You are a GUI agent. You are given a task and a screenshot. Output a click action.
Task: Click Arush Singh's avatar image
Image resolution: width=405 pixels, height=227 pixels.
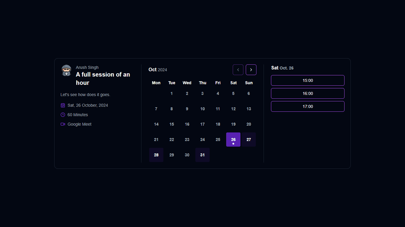[x=66, y=70]
